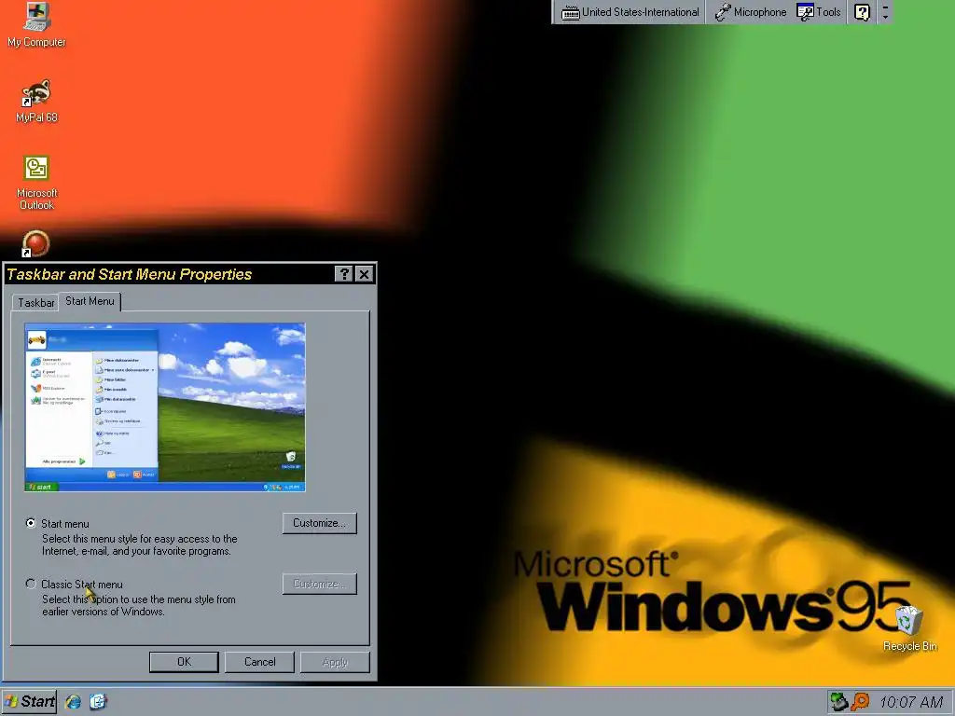This screenshot has width=955, height=716.
Task: Switch to the Taskbar tab
Action: coord(36,303)
